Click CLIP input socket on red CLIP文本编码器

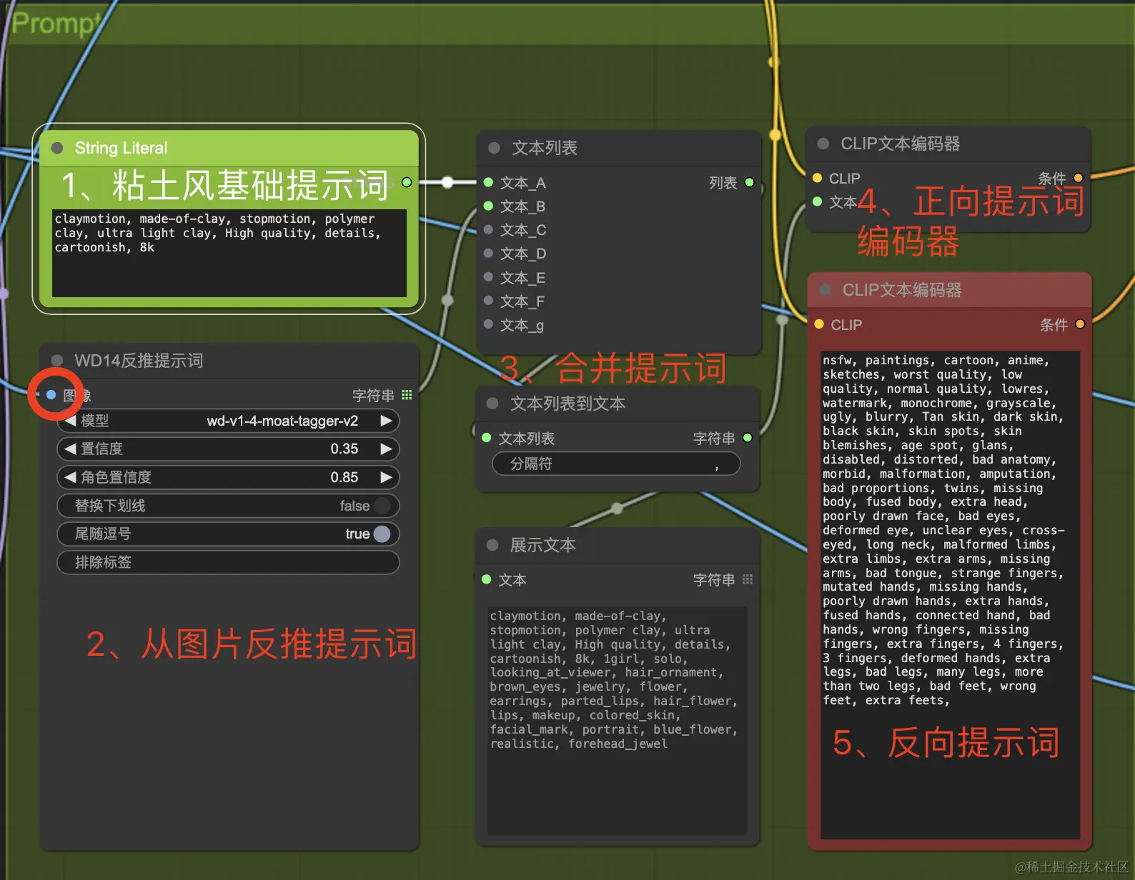pyautogui.click(x=820, y=324)
